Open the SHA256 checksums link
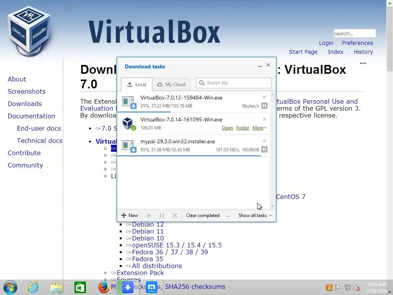The image size is (393, 295). [195, 287]
